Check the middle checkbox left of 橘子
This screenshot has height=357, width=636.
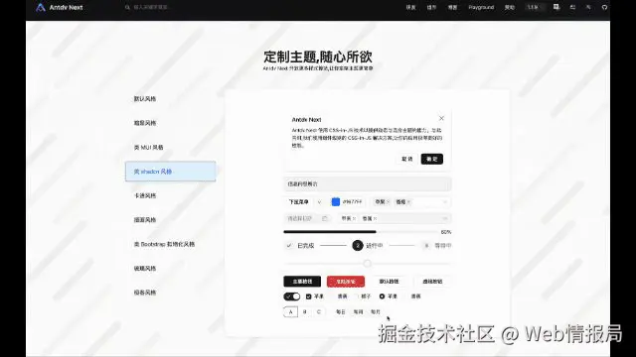pos(332,297)
